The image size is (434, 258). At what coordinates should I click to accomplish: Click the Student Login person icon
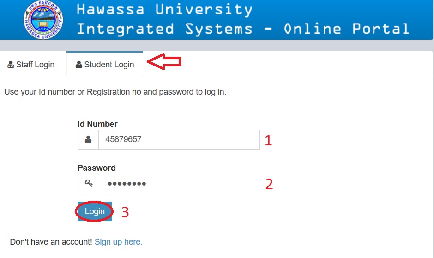[79, 65]
